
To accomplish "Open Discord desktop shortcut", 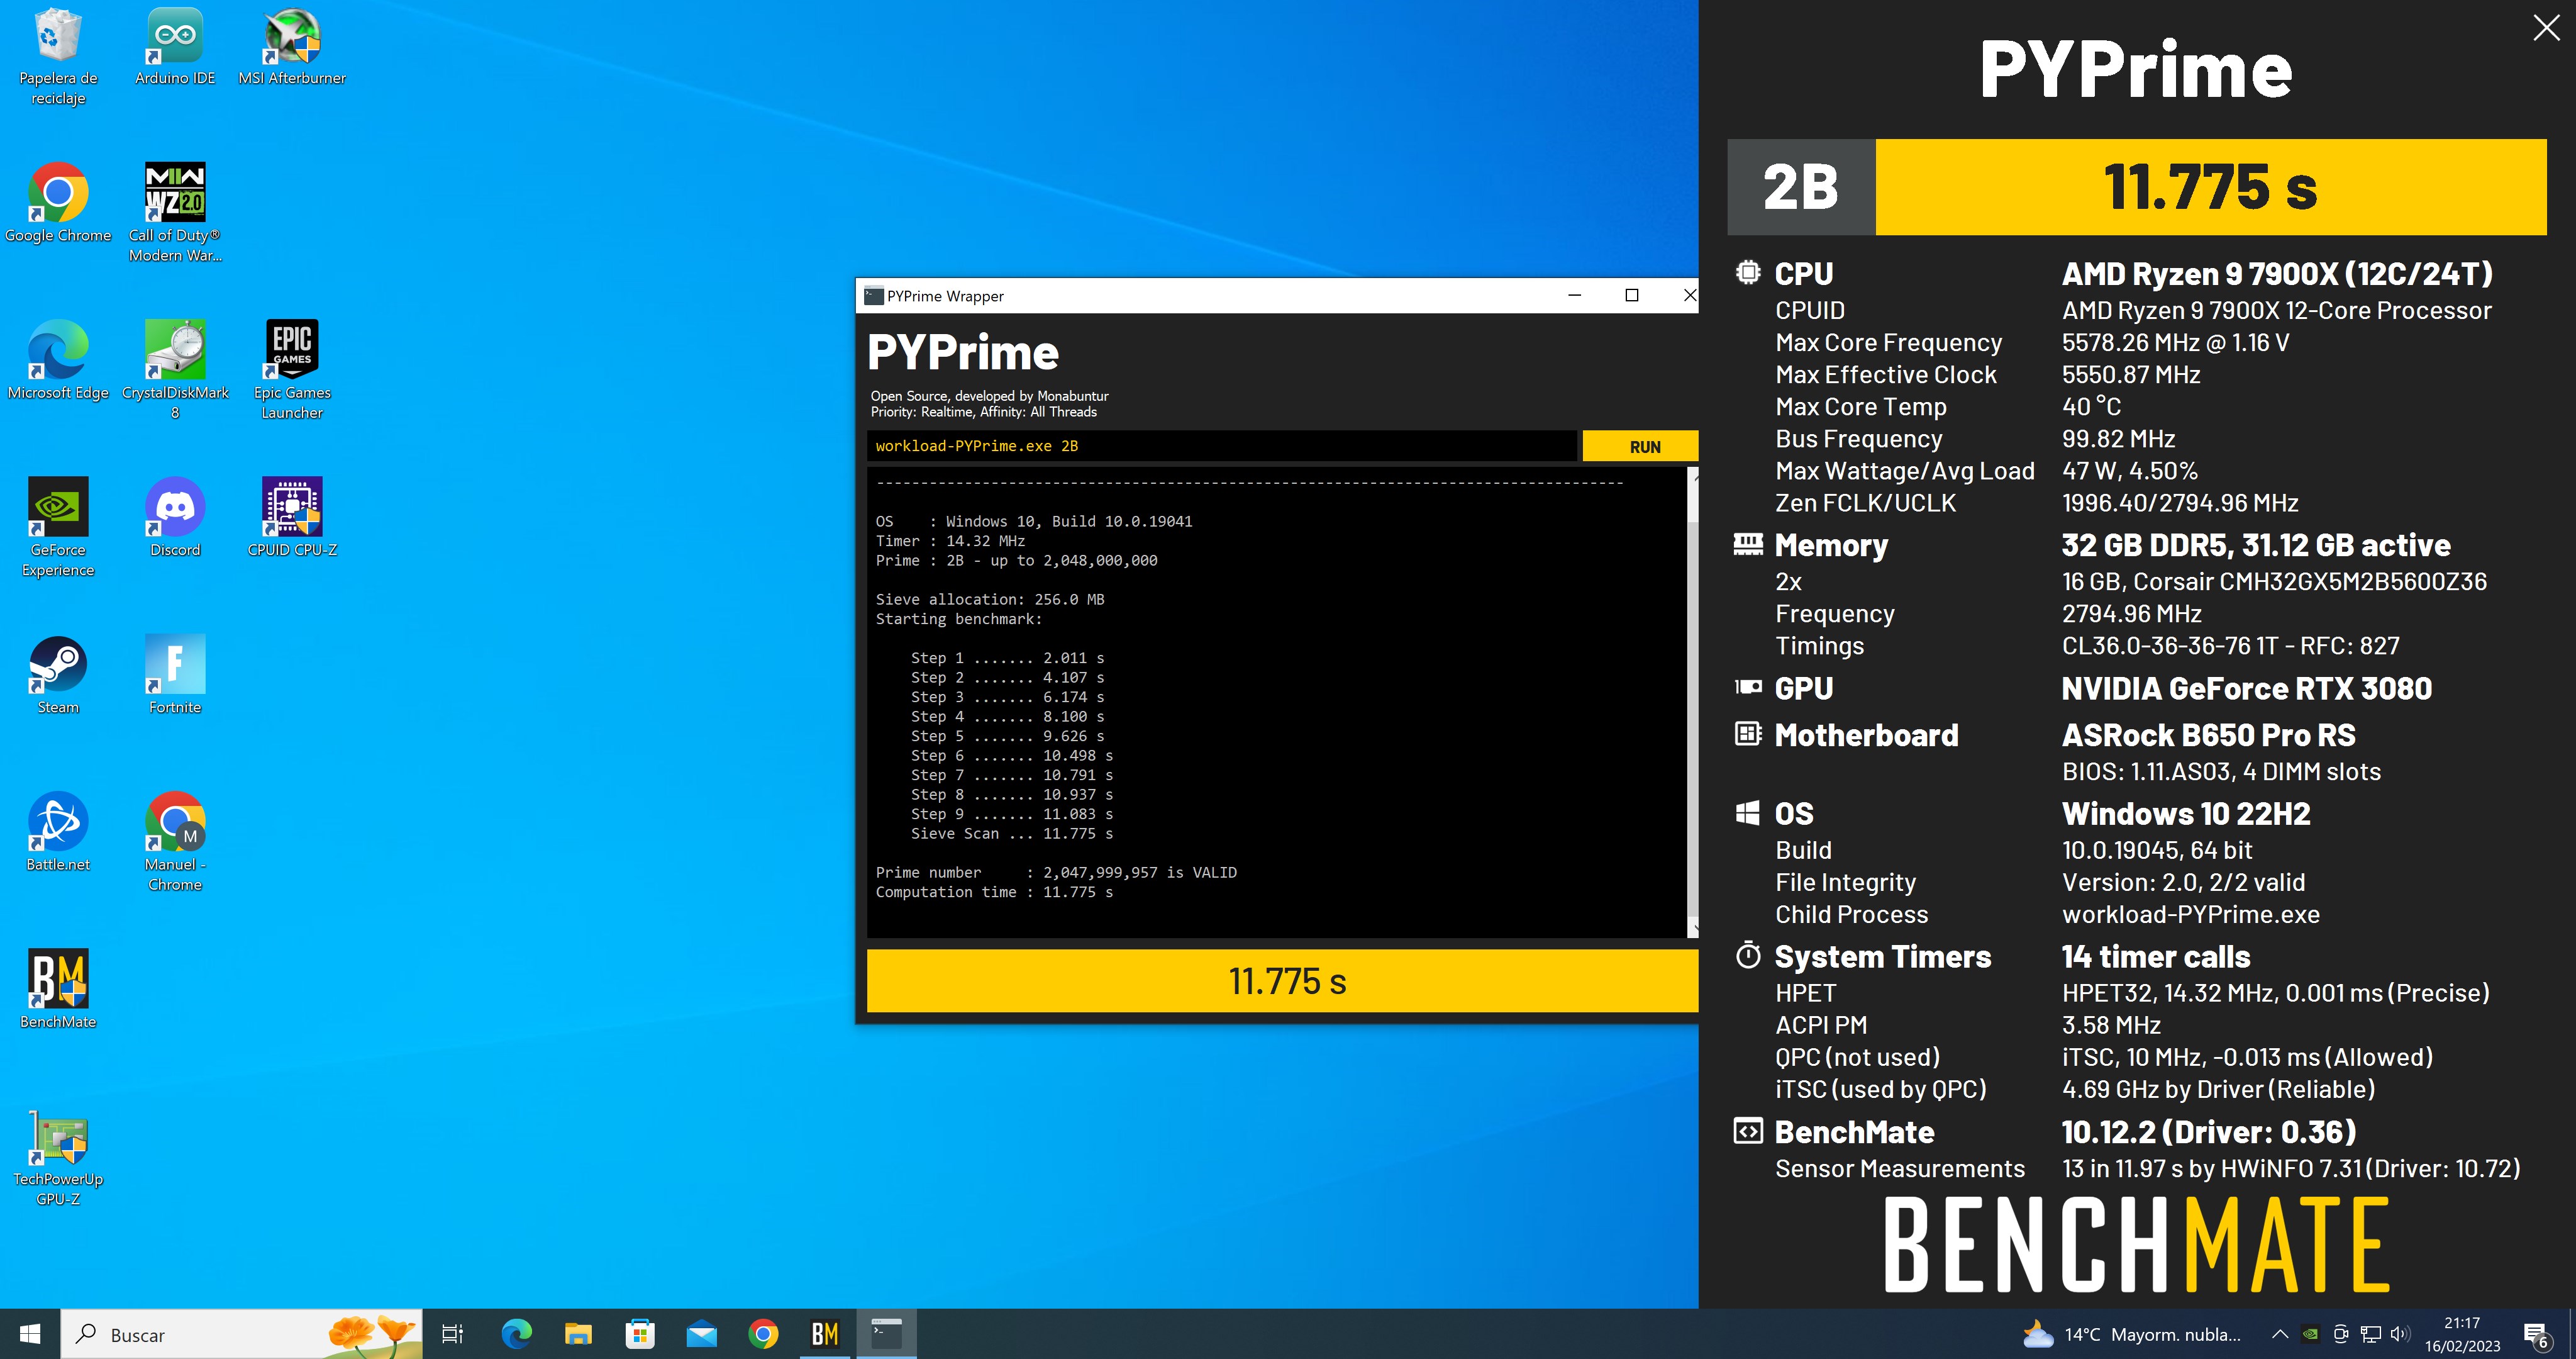I will pyautogui.click(x=175, y=518).
